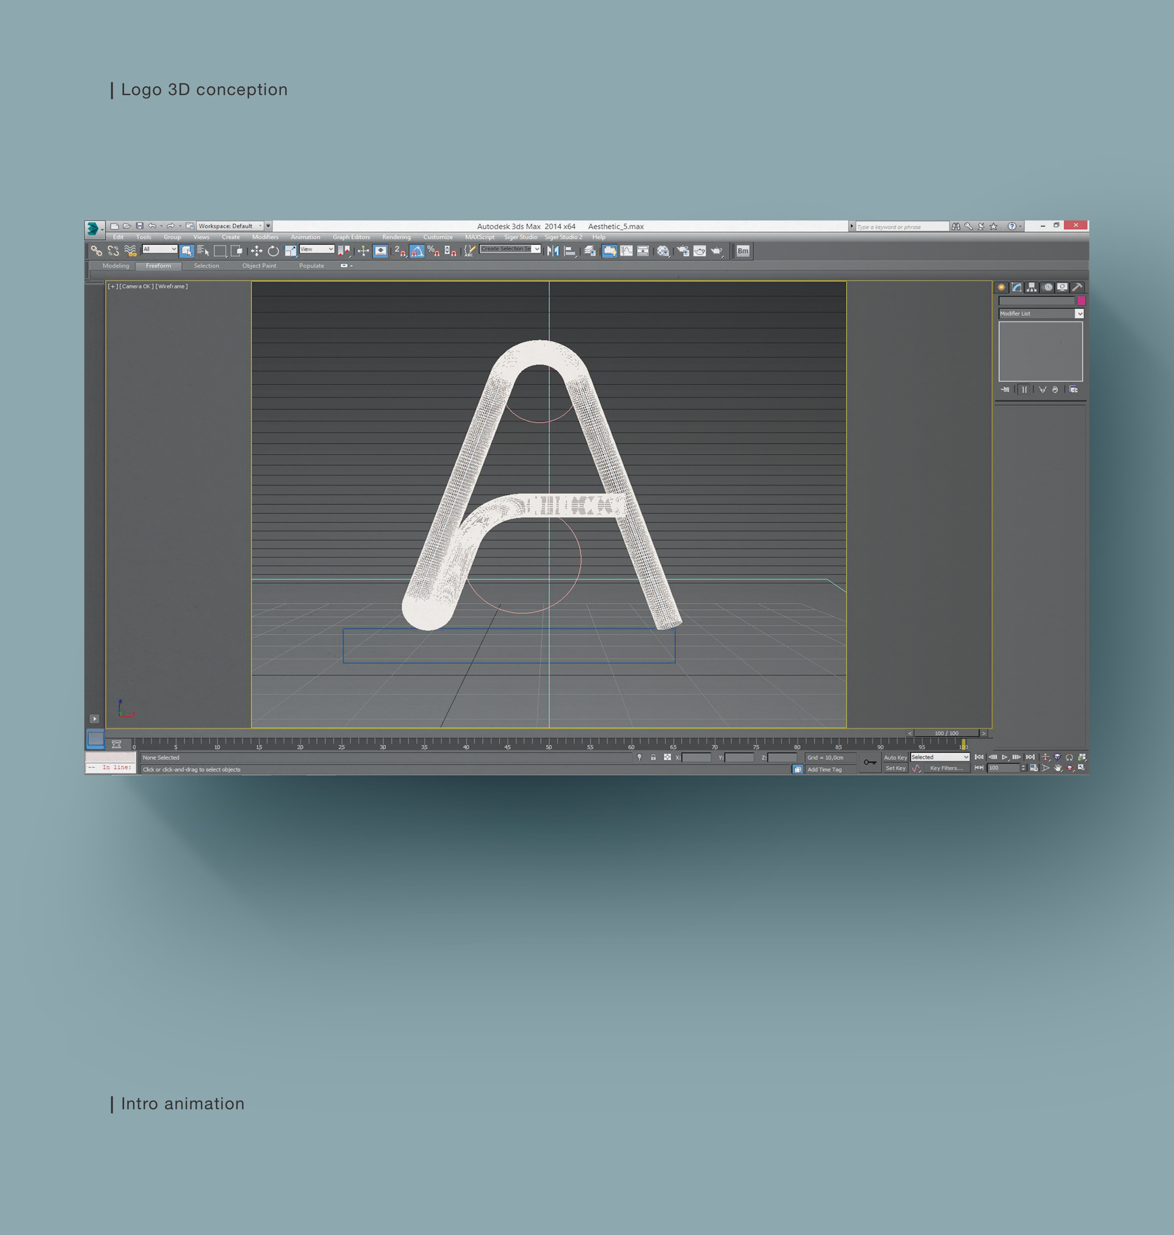Image resolution: width=1174 pixels, height=1235 pixels.
Task: Click the magenta object color swatch
Action: click(x=1081, y=301)
